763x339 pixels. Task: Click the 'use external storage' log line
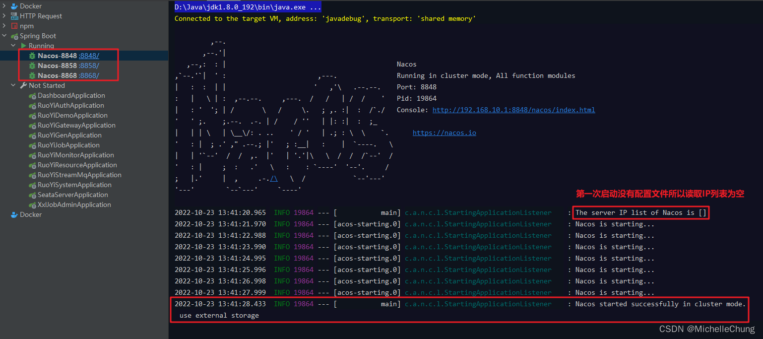(x=219, y=315)
